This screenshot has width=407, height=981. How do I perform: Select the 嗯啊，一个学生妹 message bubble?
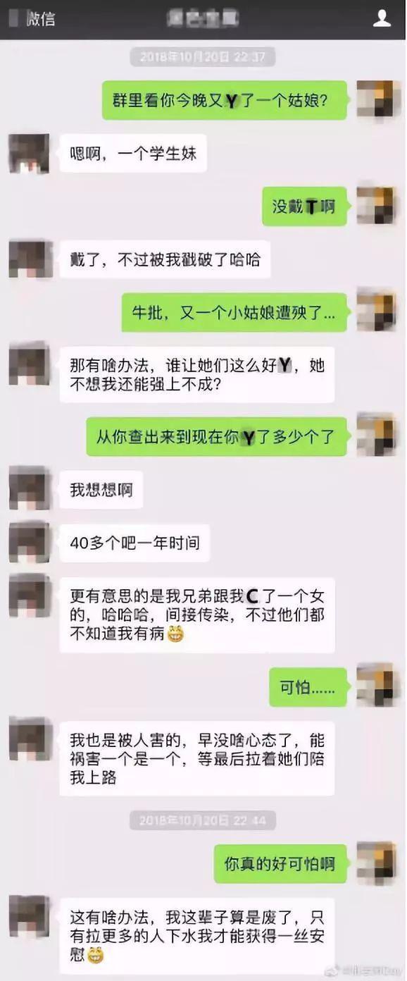[x=133, y=153]
